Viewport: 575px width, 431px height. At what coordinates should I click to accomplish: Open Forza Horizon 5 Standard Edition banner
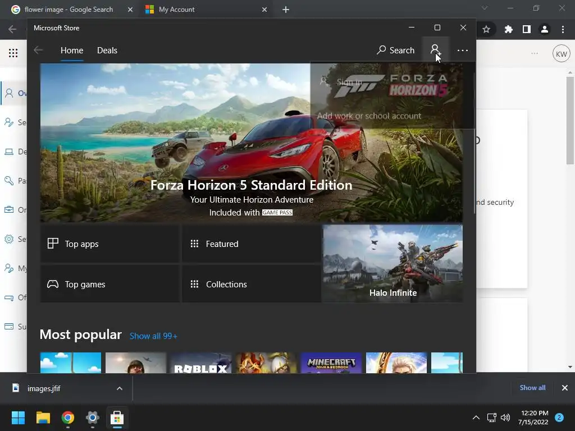point(251,143)
